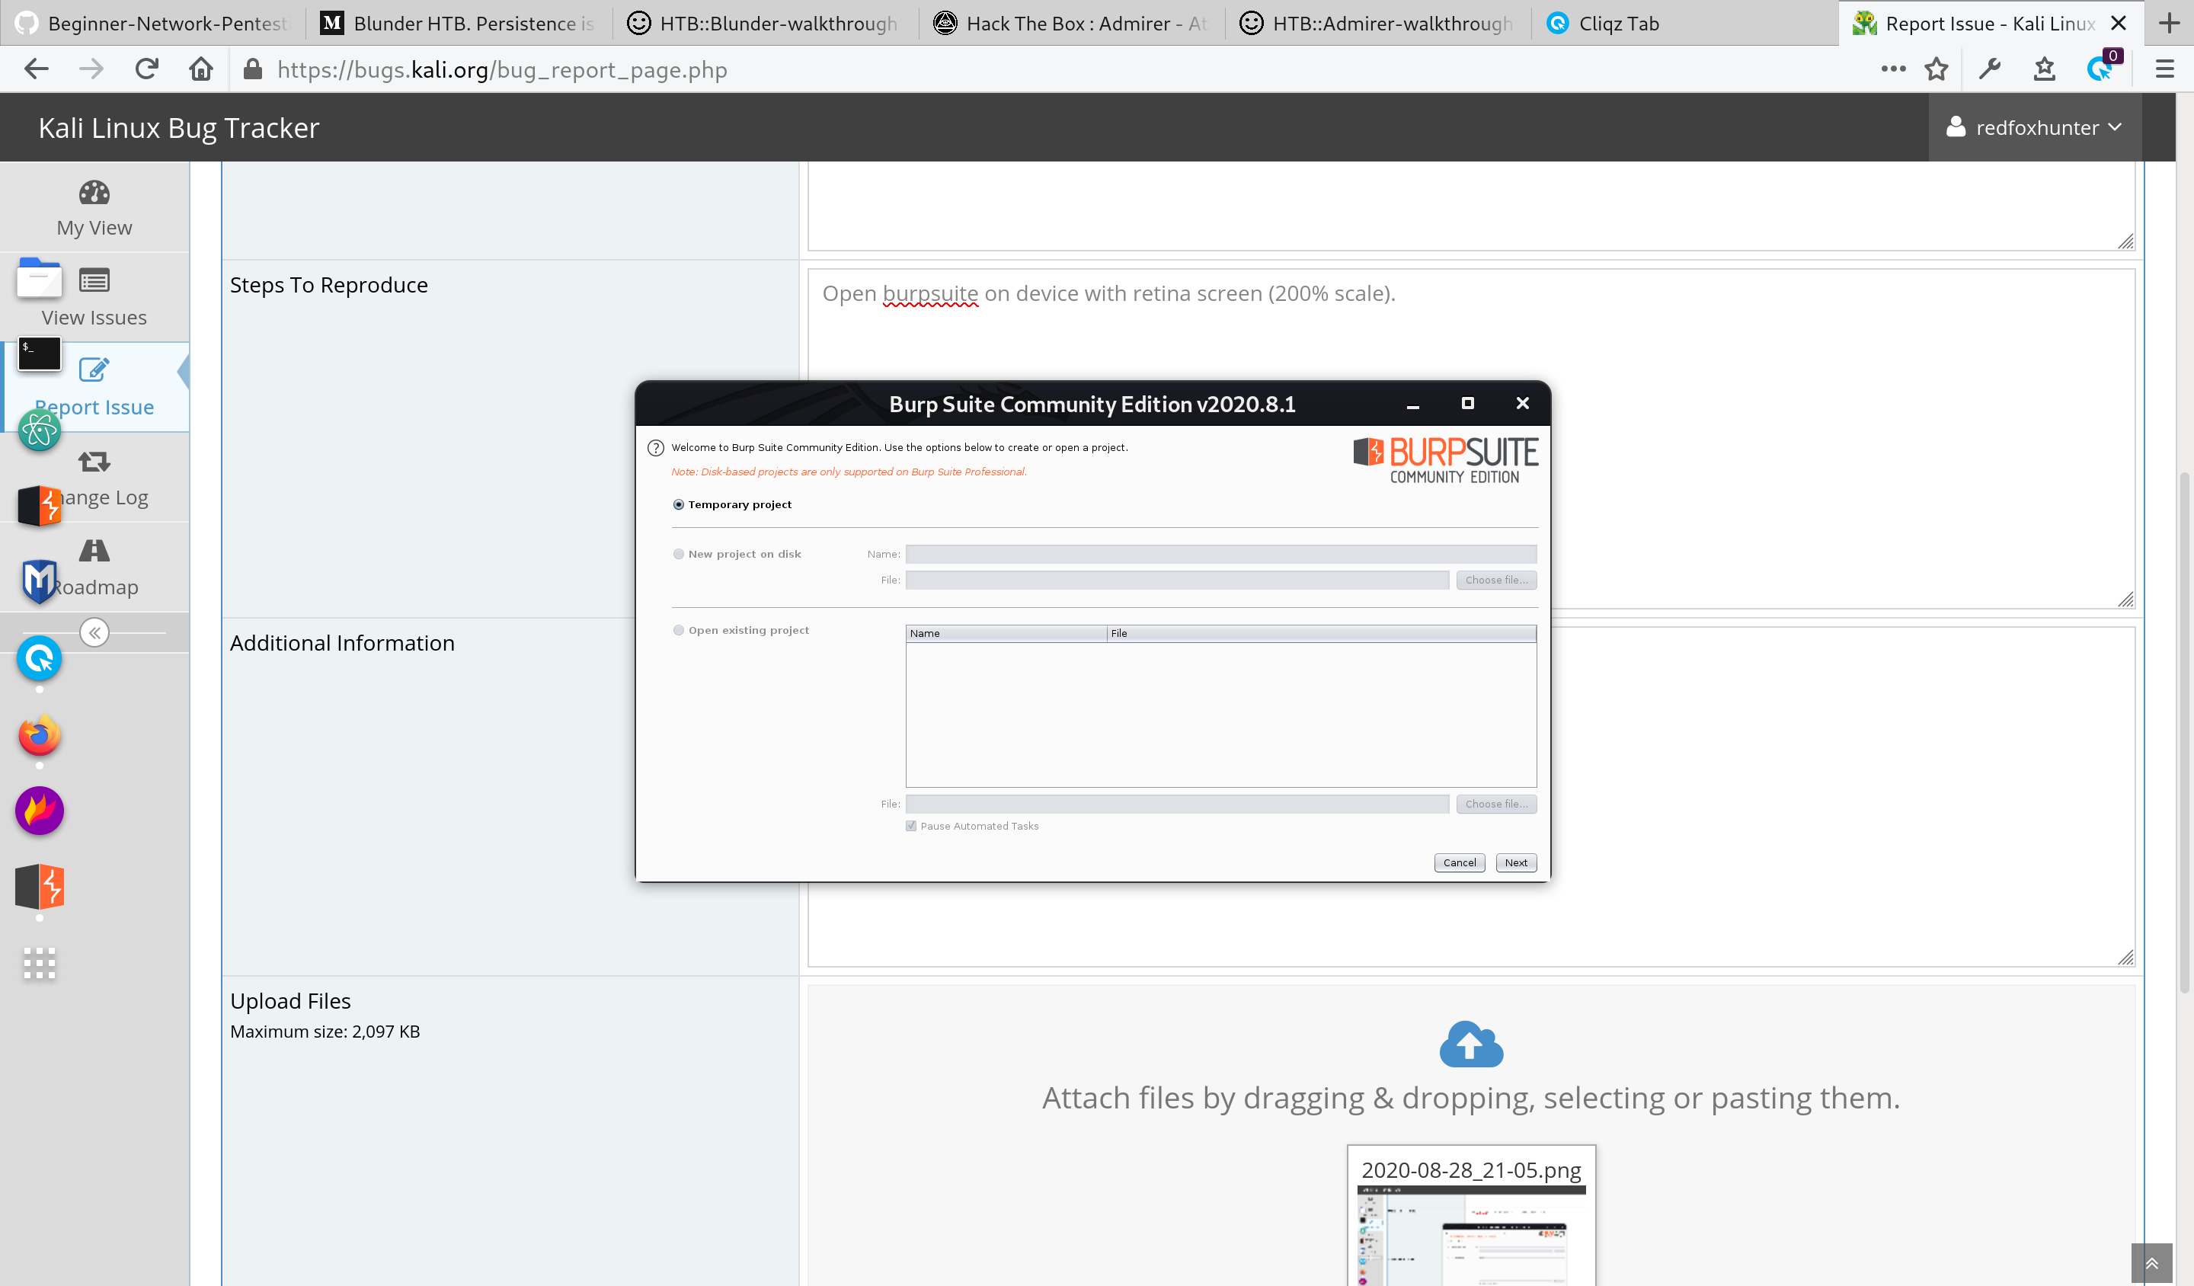Click the home icon in toolbar
This screenshot has width=2194, height=1286.
201,69
